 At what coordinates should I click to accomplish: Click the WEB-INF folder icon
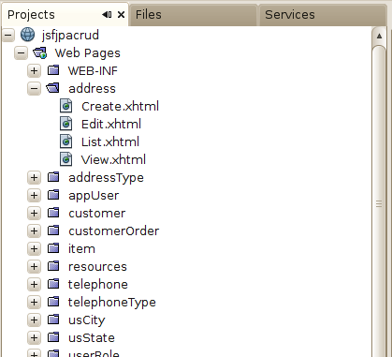pyautogui.click(x=53, y=70)
